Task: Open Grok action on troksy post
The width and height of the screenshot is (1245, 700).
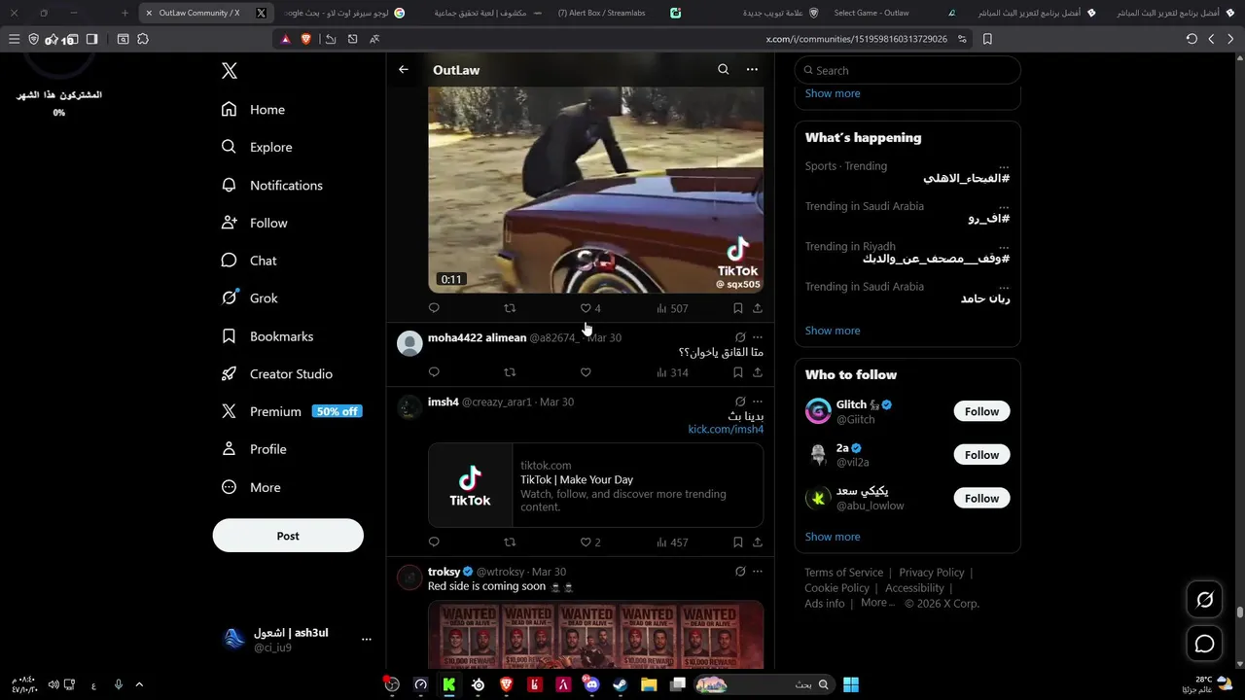Action: coord(740,572)
